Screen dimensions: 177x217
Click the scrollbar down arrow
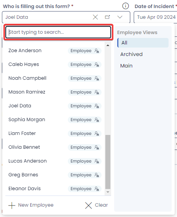click(x=108, y=192)
